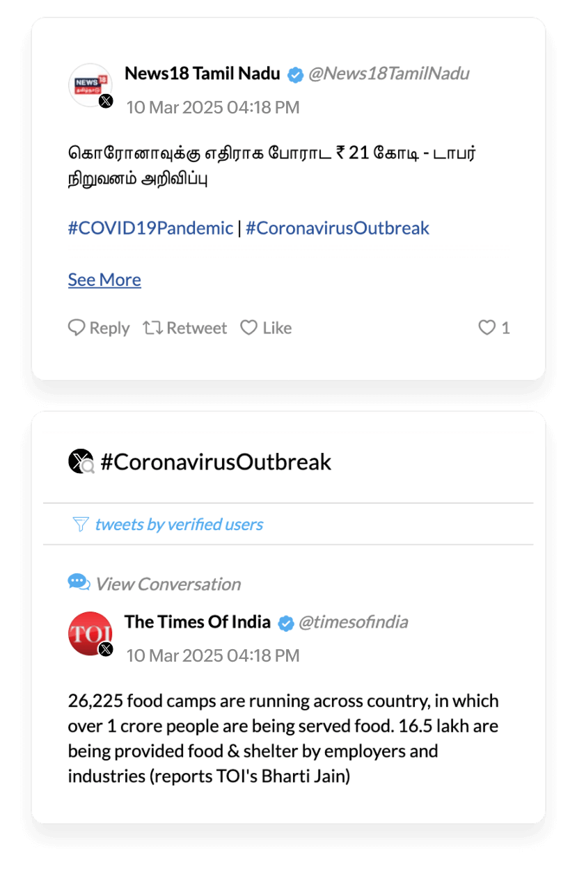Click The Times Of India account name

pos(198,622)
